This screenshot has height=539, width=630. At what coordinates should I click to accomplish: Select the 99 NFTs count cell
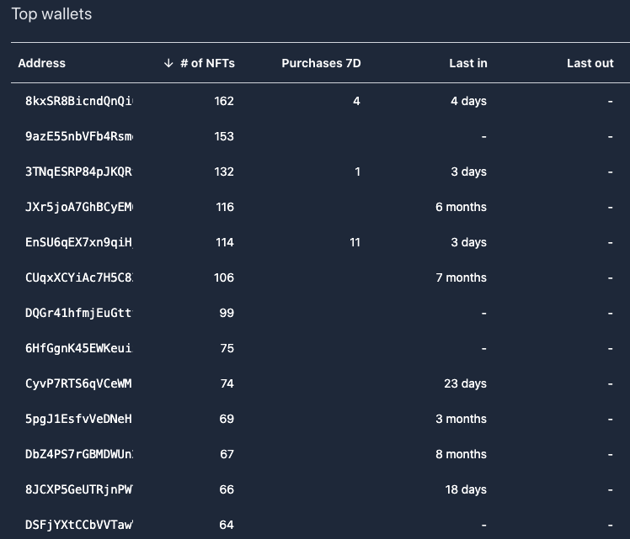point(227,313)
